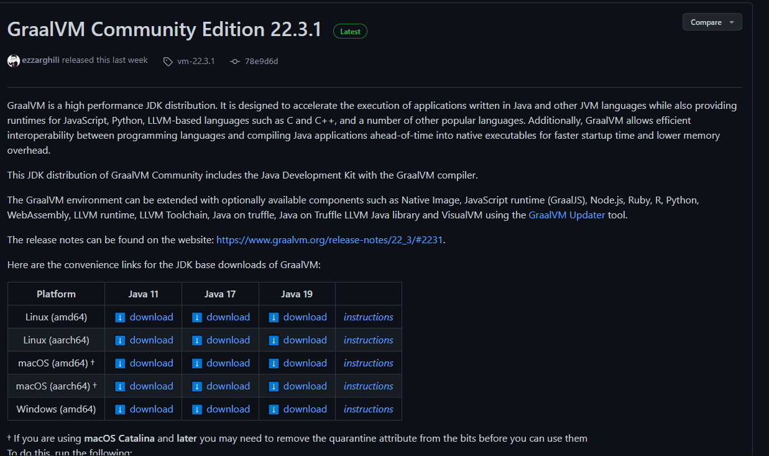Open the vm-22.3.1 tag link

[x=196, y=61]
